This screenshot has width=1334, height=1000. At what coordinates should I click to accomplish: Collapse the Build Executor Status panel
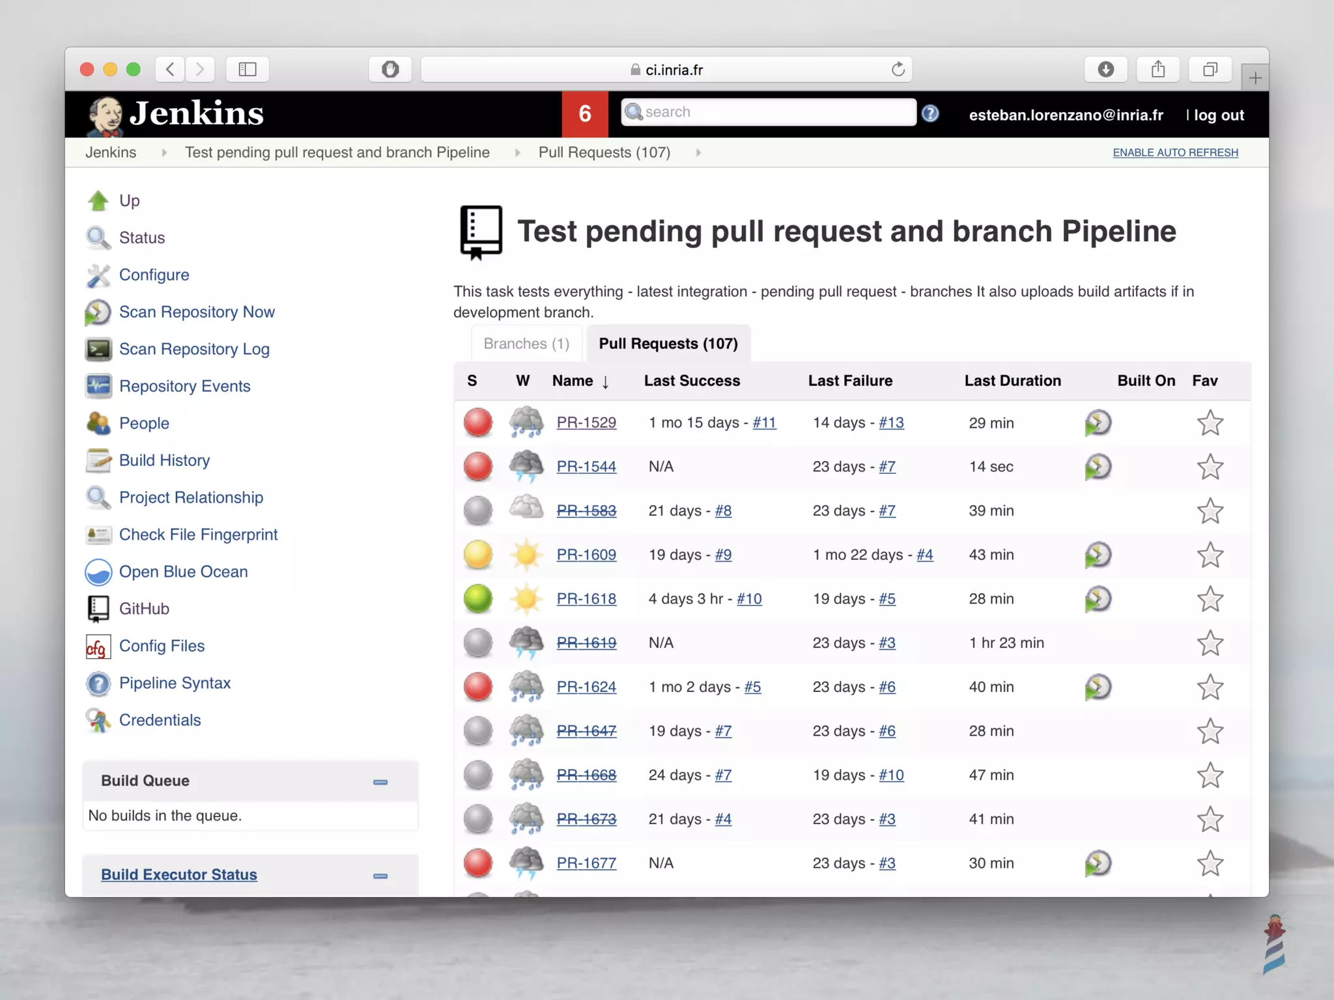click(380, 876)
